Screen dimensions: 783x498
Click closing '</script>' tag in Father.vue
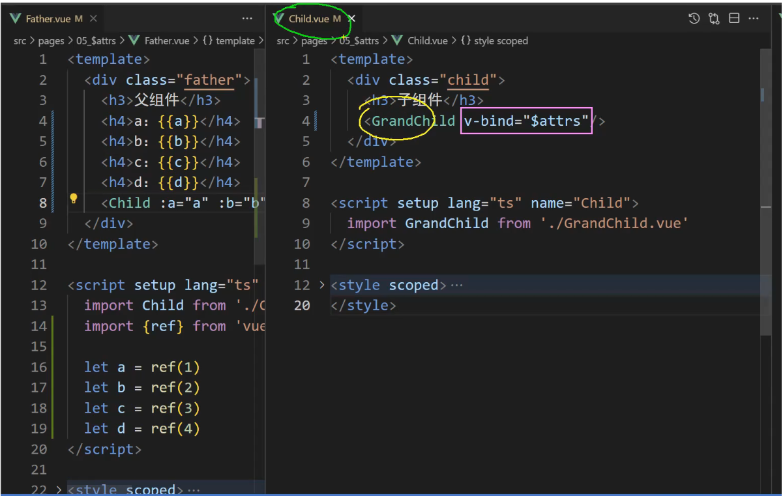coord(104,449)
